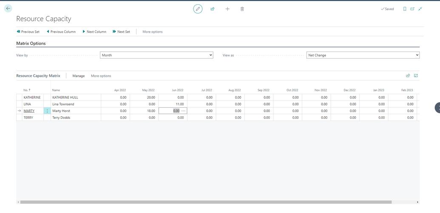Open the Manage menu
Image resolution: width=440 pixels, height=213 pixels.
(79, 76)
